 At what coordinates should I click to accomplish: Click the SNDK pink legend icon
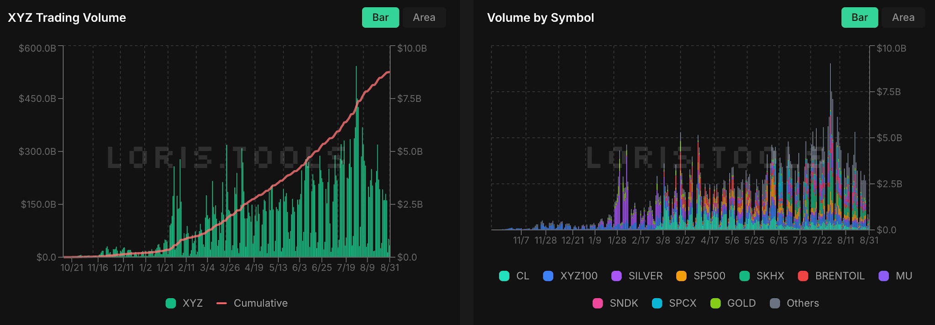pos(598,303)
